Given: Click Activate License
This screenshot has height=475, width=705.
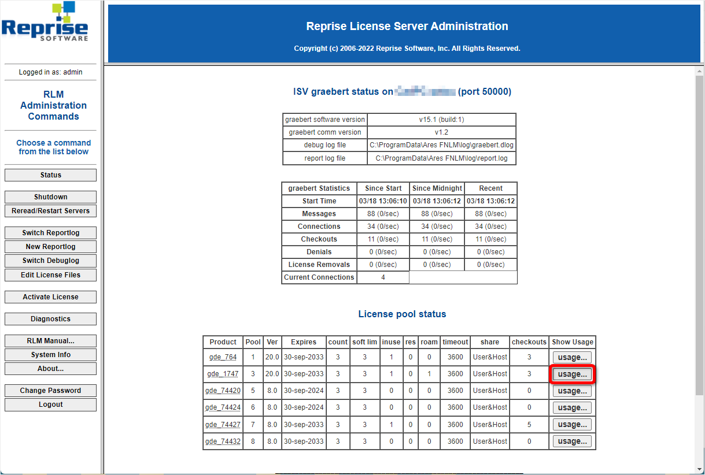Looking at the screenshot, I should [x=51, y=297].
